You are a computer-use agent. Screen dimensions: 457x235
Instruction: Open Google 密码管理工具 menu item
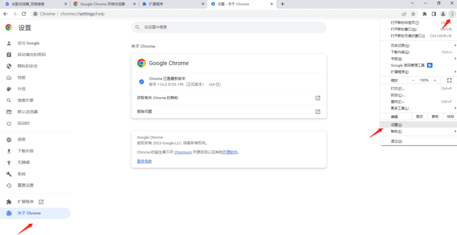[x=418, y=66]
